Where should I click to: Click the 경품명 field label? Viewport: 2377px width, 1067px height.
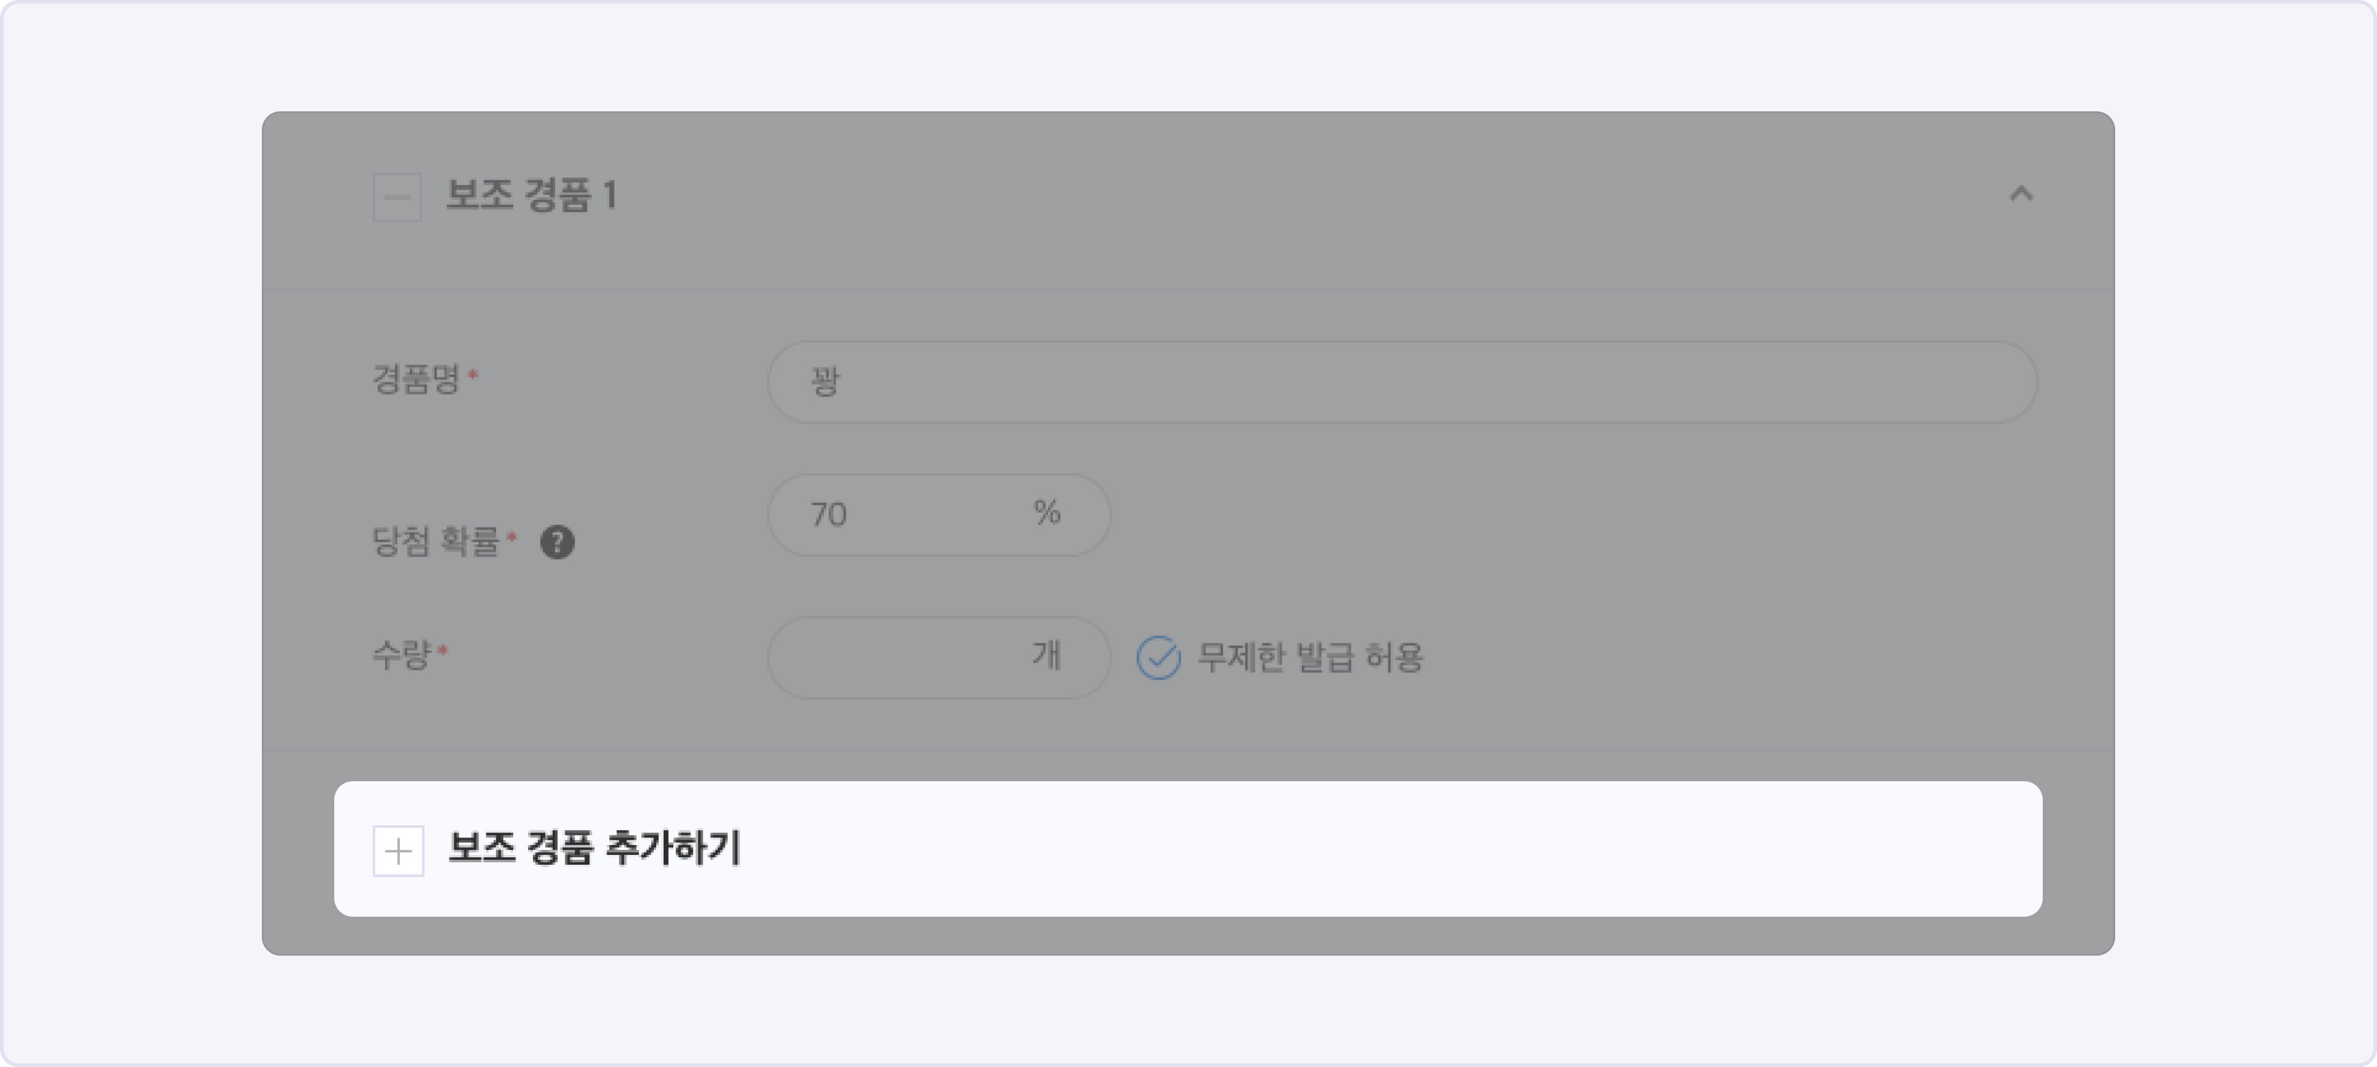[x=415, y=378]
